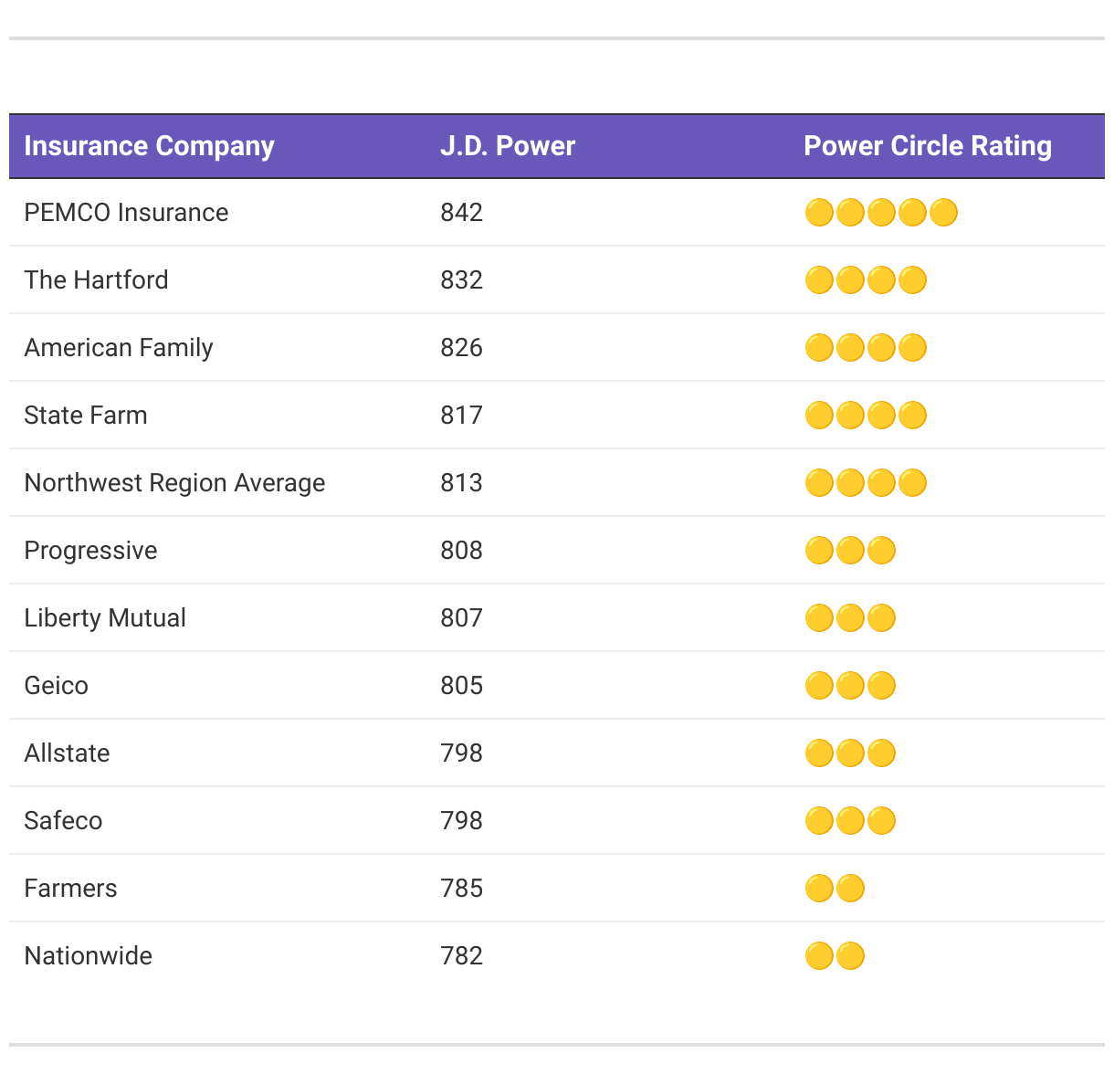Click Geico's score of 805

[461, 686]
